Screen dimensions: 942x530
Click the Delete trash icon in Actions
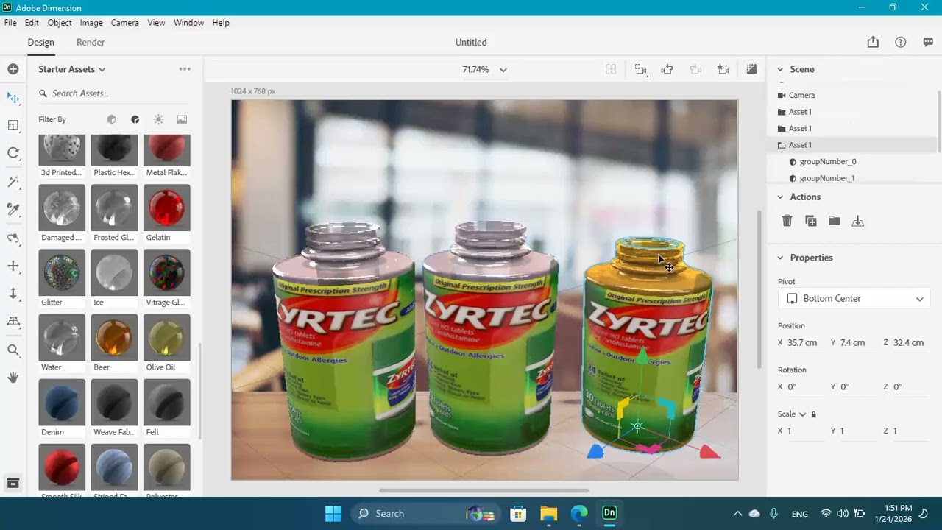(787, 221)
